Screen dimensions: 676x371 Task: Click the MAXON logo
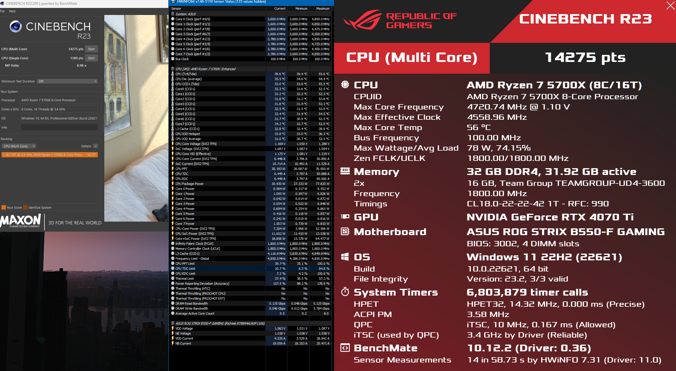click(20, 221)
